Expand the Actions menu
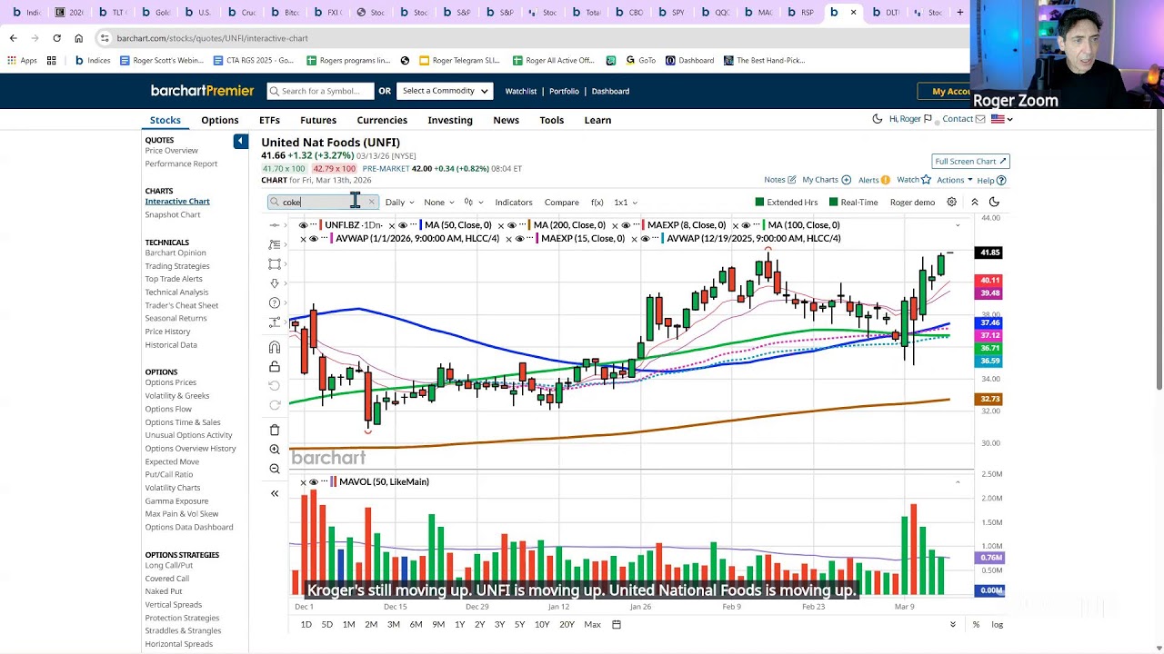The height and width of the screenshot is (654, 1164). tap(954, 180)
